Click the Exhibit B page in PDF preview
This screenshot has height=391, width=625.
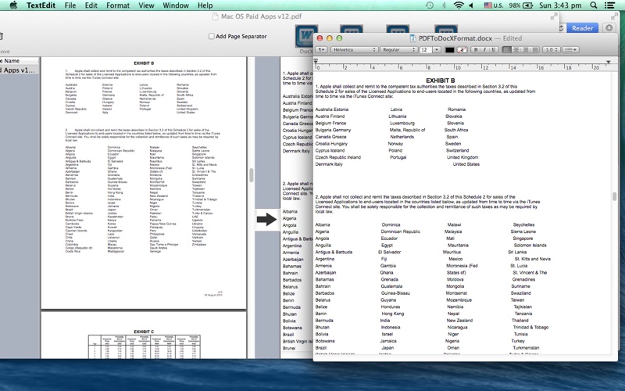point(144,183)
